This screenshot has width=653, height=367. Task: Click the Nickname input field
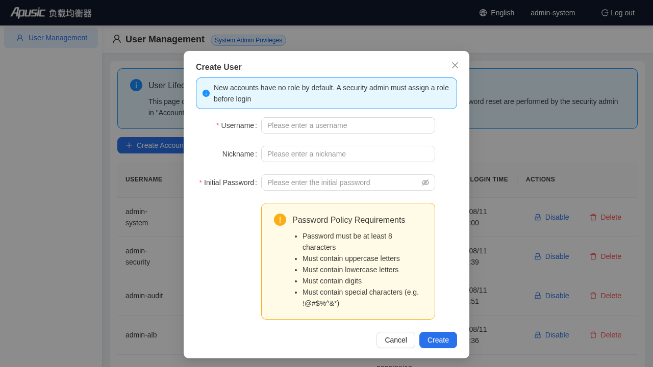348,154
